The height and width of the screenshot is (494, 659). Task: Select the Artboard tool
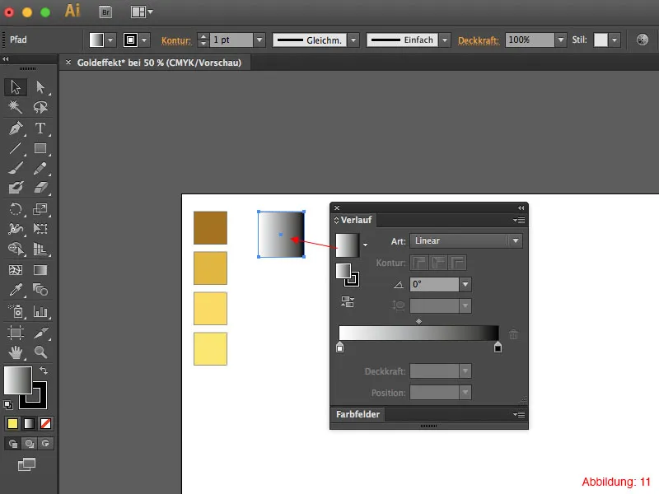16,333
